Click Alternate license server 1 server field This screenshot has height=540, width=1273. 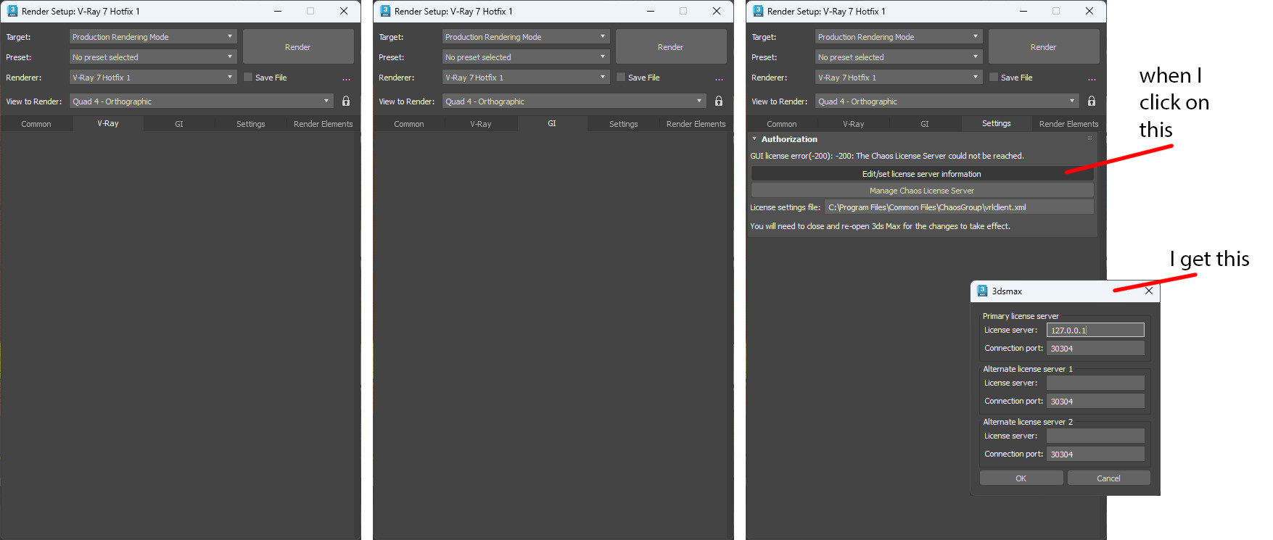click(1095, 383)
